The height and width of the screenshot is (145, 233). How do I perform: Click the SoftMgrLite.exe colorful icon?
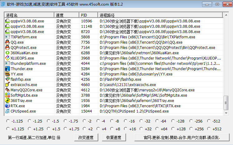coord(7,95)
